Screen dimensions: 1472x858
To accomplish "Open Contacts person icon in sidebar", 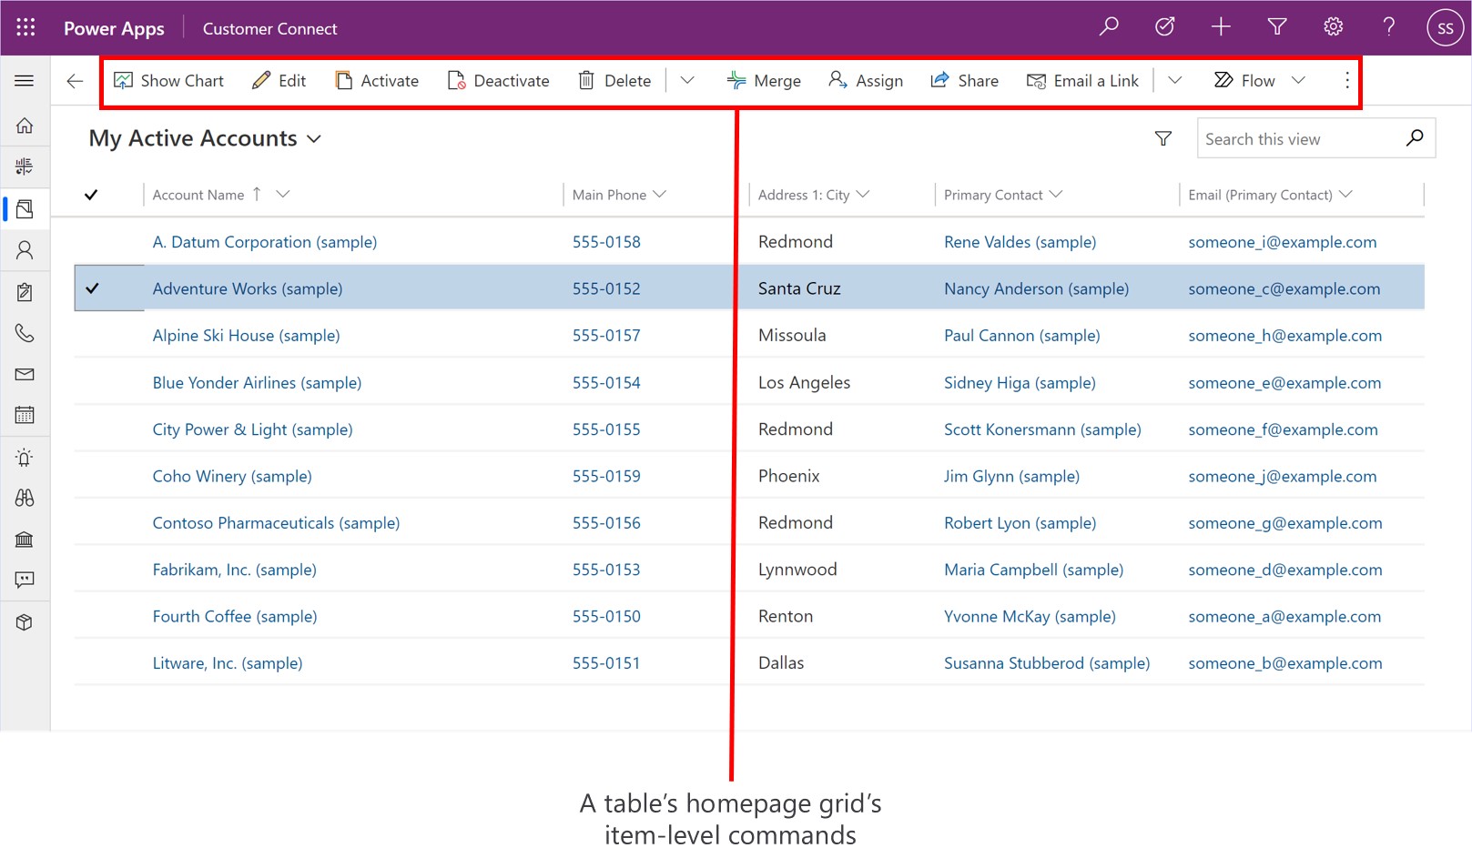I will point(25,250).
